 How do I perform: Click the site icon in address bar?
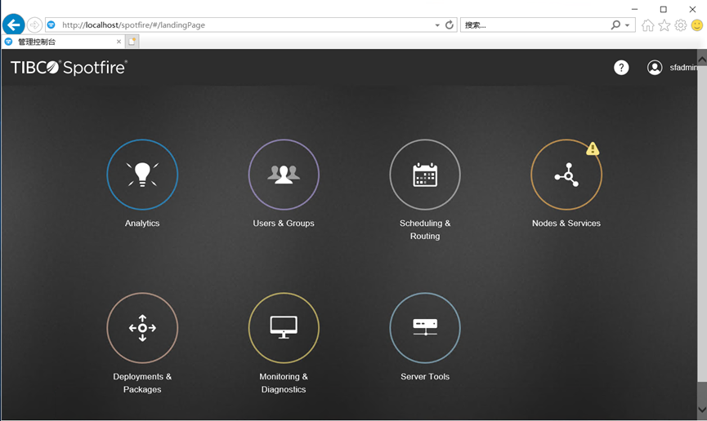pyautogui.click(x=51, y=25)
